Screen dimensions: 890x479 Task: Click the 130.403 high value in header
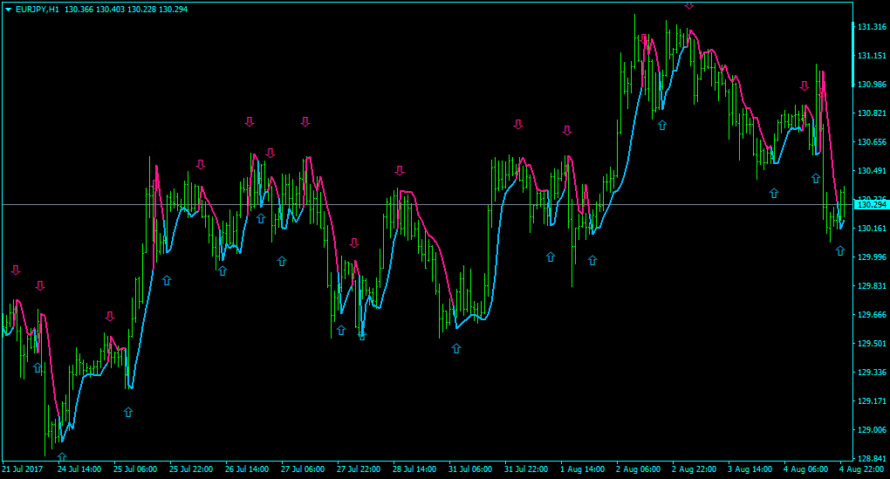coord(110,10)
